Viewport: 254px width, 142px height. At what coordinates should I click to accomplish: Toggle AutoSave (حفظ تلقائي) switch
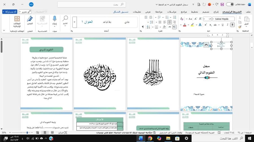tap(230, 4)
